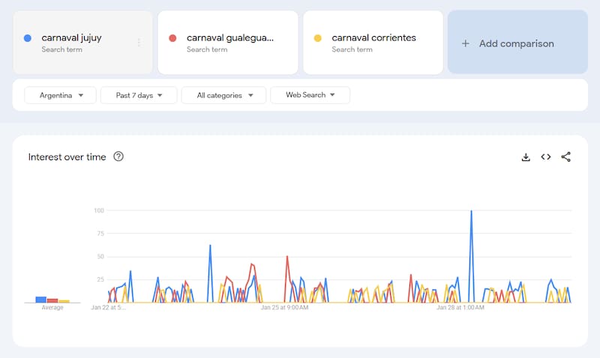Open the Web Search type dropdown
Viewport: 600px width, 358px height.
tap(310, 95)
